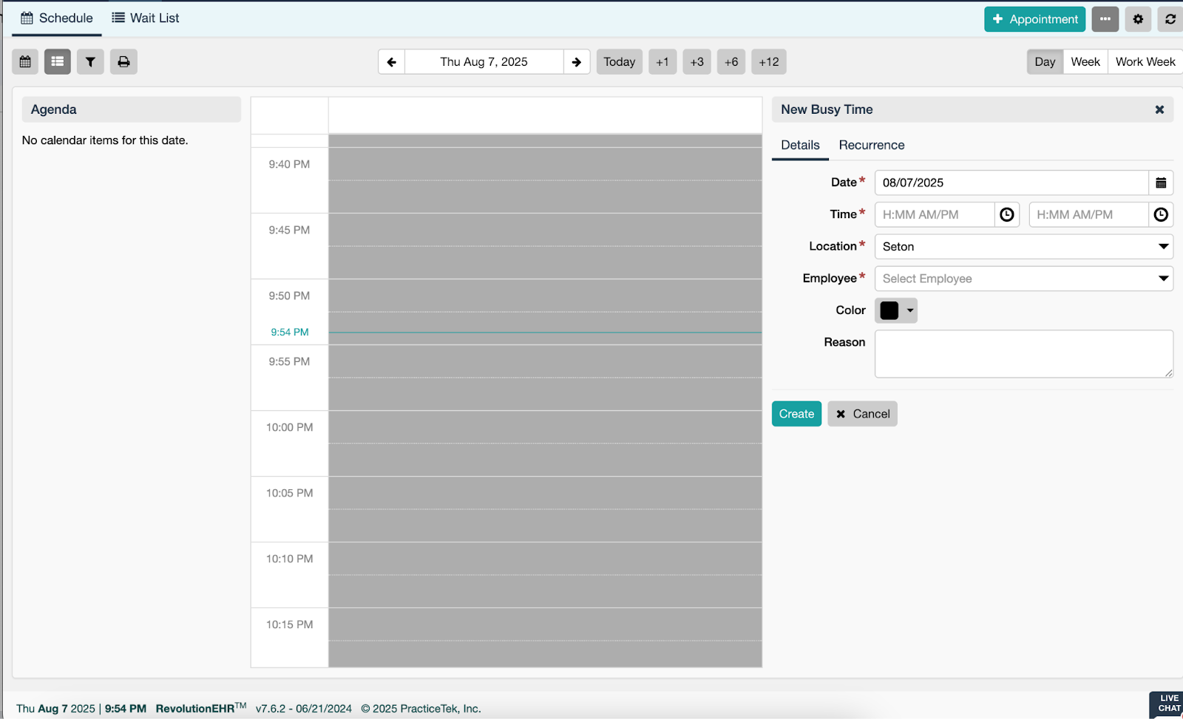This screenshot has width=1183, height=719.
Task: Open date picker calendar icon
Action: [x=1161, y=183]
